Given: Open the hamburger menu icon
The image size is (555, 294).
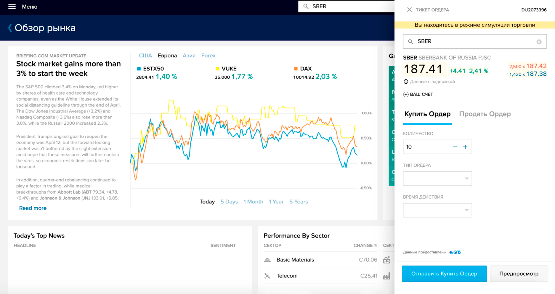Looking at the screenshot, I should pyautogui.click(x=12, y=7).
